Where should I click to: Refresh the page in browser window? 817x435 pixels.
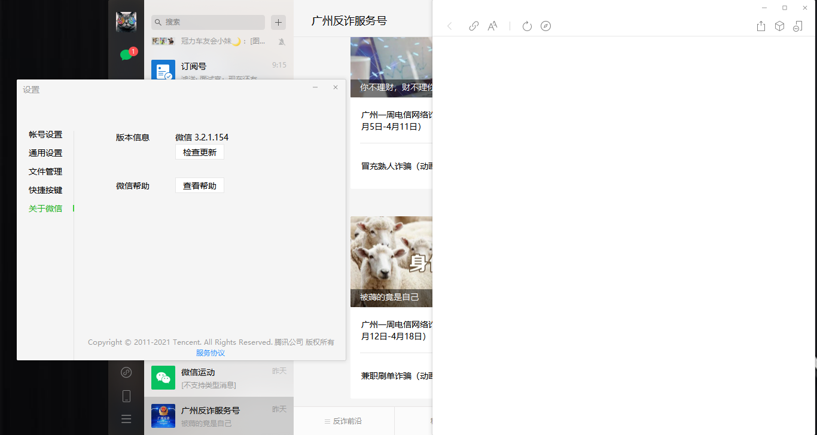coord(527,26)
